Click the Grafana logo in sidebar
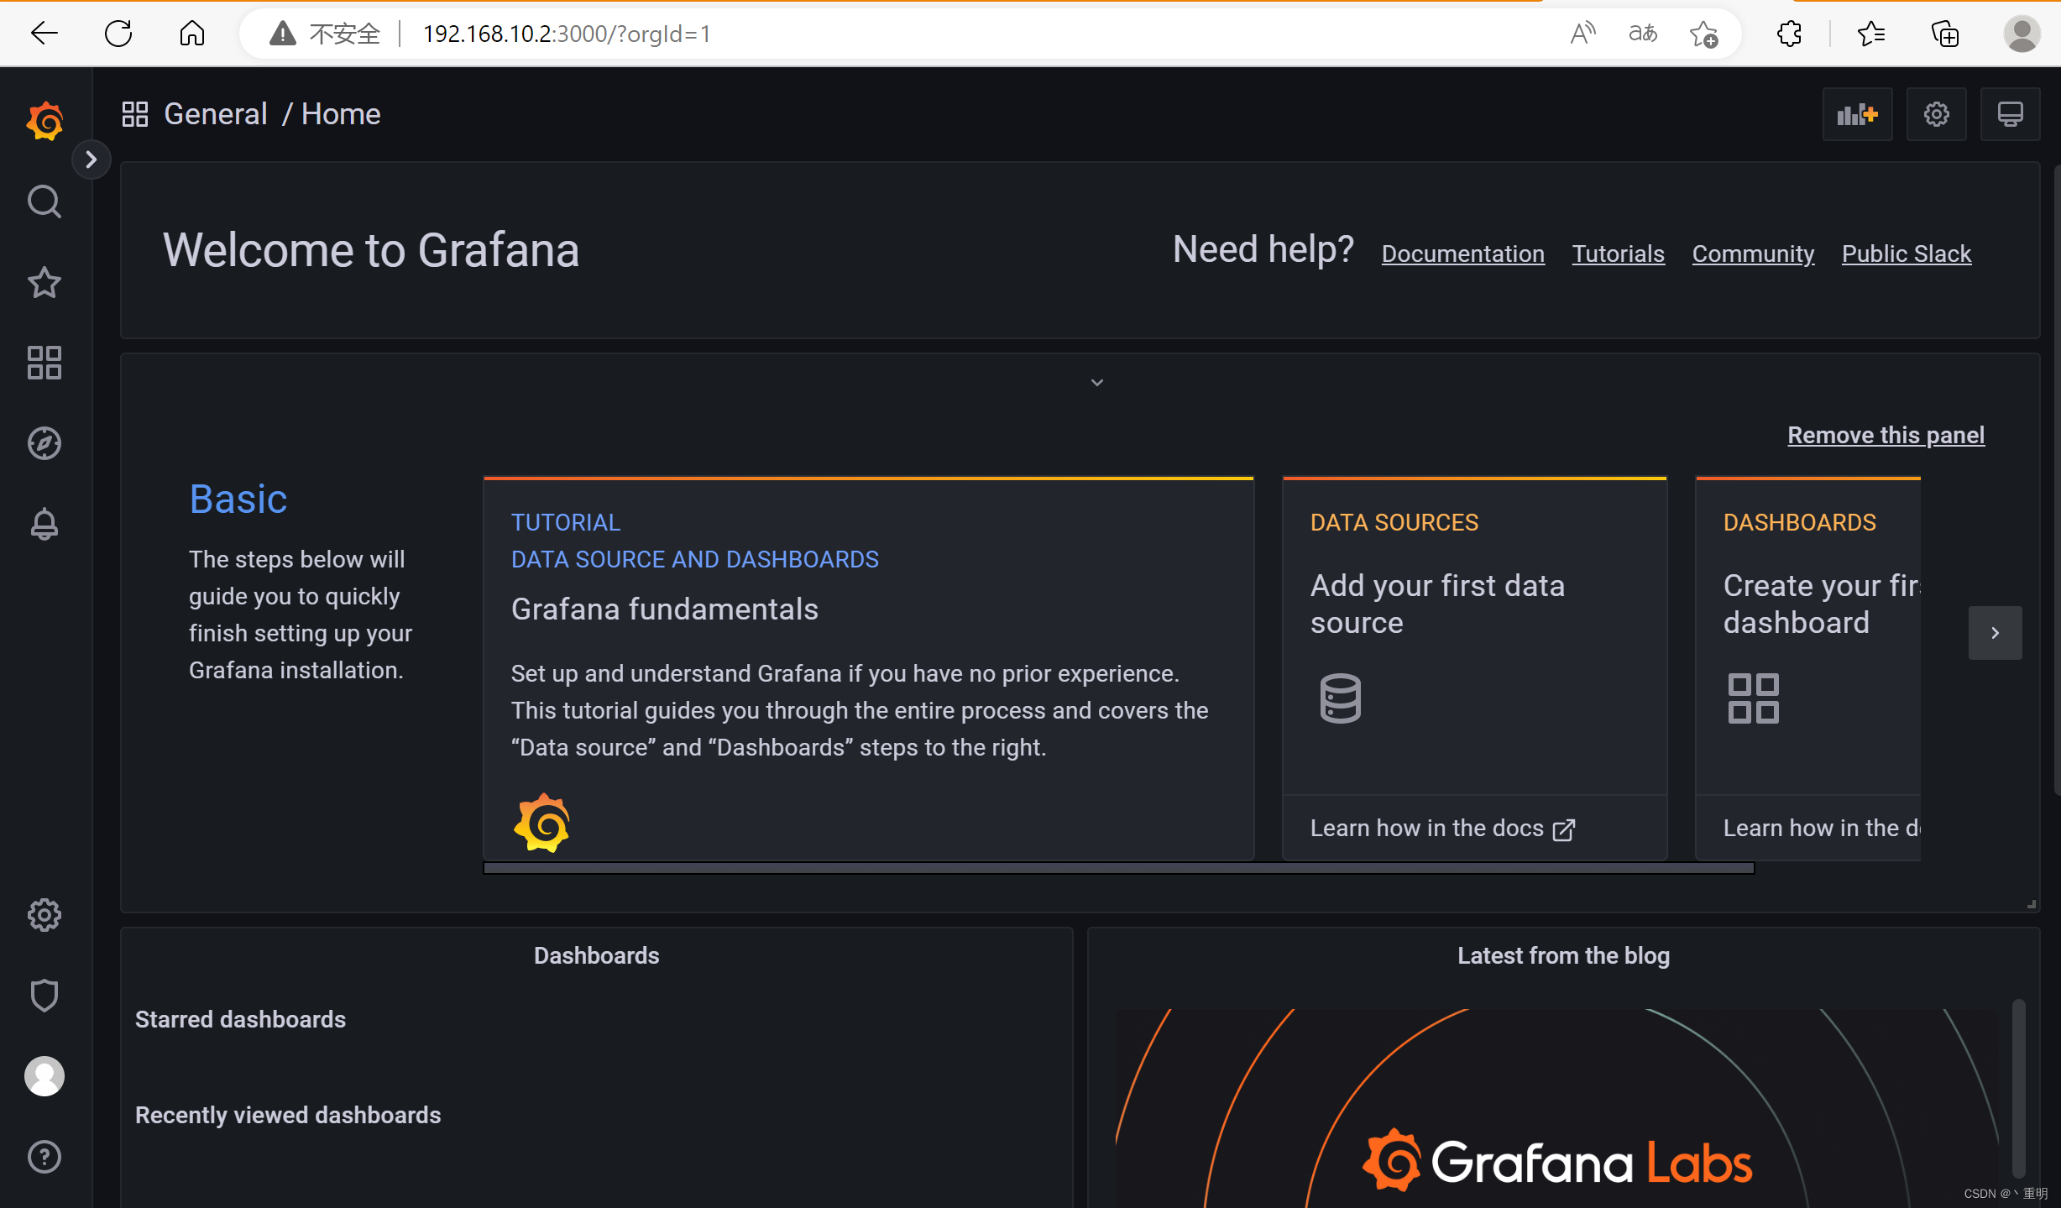2061x1208 pixels. pos(44,122)
